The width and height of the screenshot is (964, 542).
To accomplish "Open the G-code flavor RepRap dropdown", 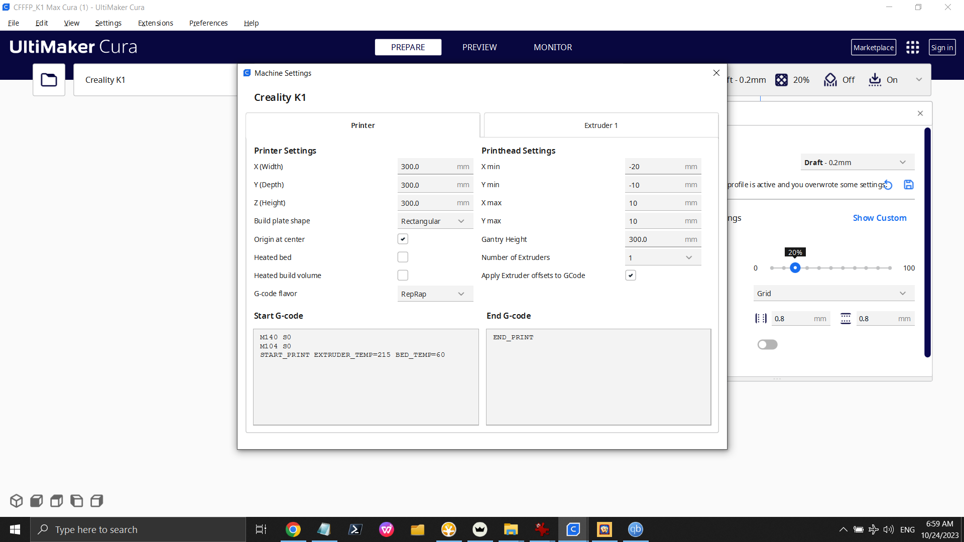I will (x=435, y=294).
